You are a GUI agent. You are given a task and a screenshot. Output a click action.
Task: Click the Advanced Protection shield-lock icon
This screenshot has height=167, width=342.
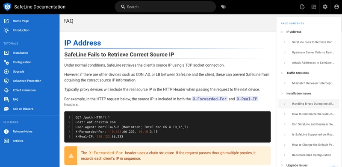[6, 81]
